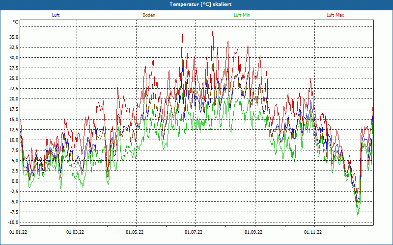The image size is (393, 245).
Task: Click the highest red Luft Max peak in July
Action: (213, 29)
